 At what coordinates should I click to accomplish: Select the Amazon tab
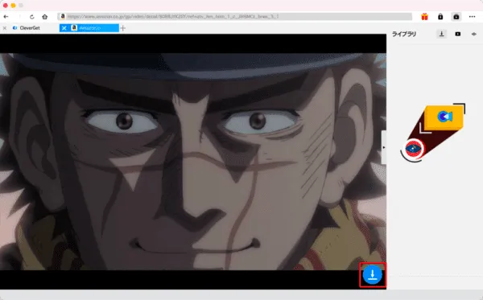tap(90, 28)
